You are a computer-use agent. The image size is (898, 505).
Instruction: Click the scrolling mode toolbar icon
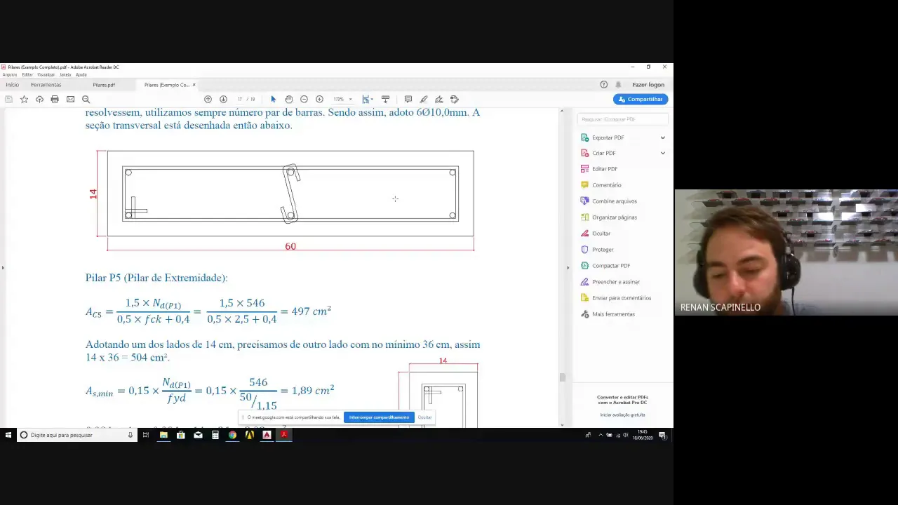click(x=385, y=100)
